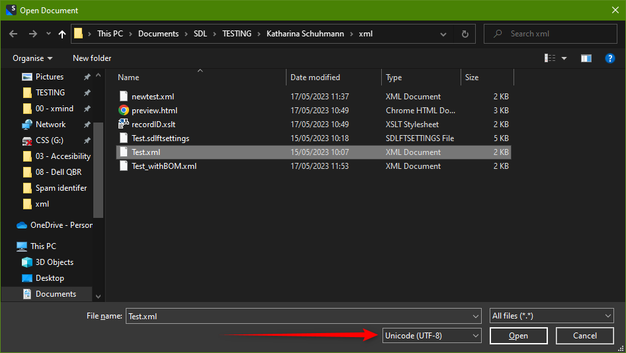Screen dimensions: 626x353
Task: Click the Chrome icon of preview.html
Action: click(124, 111)
